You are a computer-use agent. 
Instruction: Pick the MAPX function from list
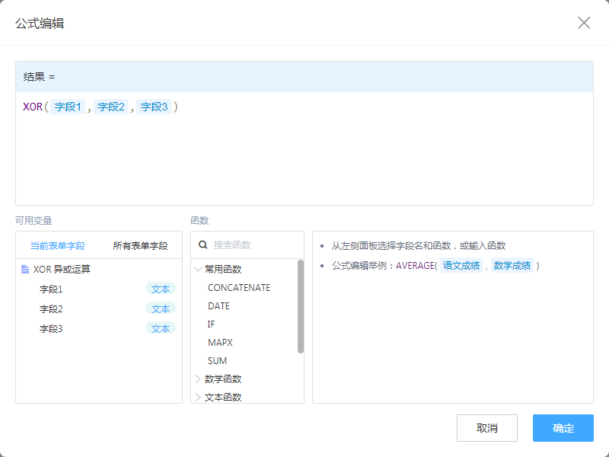click(x=220, y=343)
